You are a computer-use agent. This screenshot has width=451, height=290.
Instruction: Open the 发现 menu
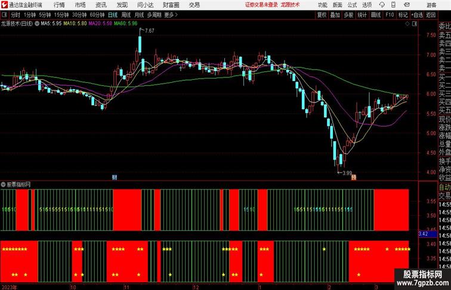click(x=122, y=5)
